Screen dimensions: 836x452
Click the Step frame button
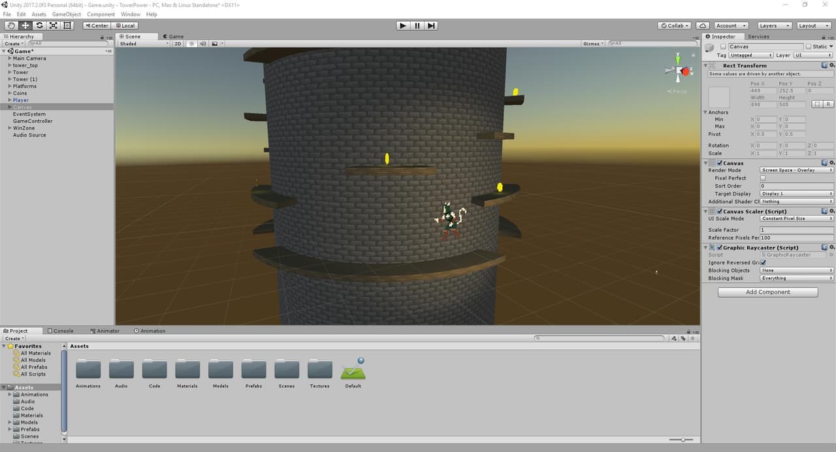pyautogui.click(x=431, y=25)
